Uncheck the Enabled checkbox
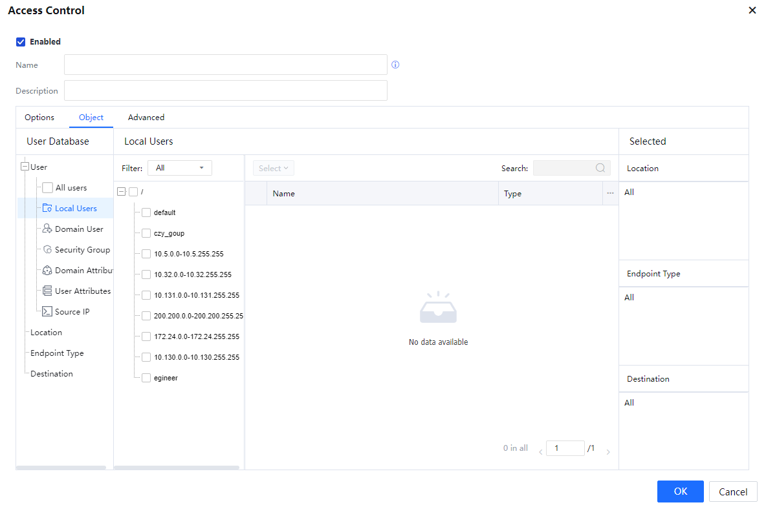The height and width of the screenshot is (507, 766). click(x=21, y=42)
